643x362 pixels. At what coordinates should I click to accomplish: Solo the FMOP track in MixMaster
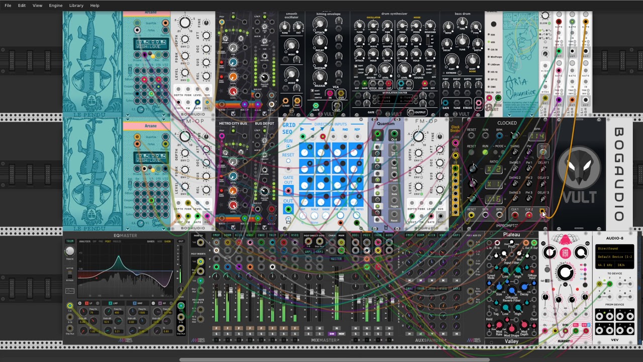click(217, 334)
